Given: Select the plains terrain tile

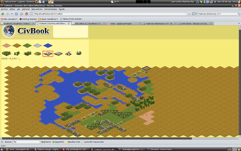Looking at the screenshot, I should (x=17, y=46).
